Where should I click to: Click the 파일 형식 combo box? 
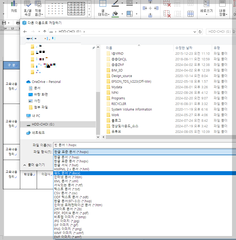(144, 152)
